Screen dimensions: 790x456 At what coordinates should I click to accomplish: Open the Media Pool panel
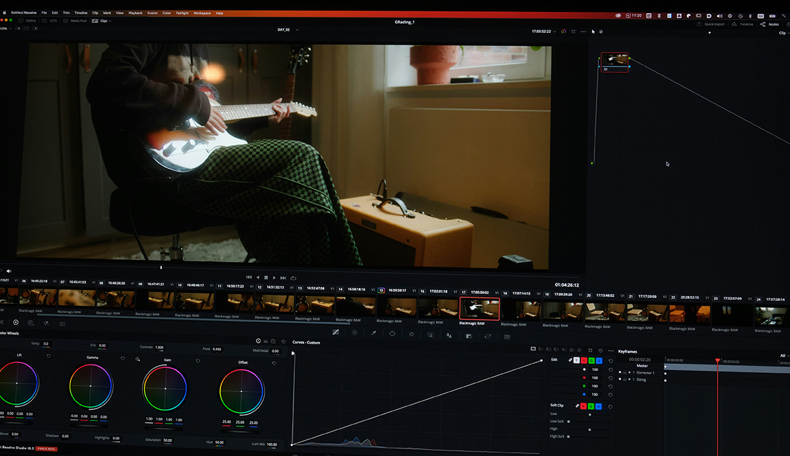point(78,20)
